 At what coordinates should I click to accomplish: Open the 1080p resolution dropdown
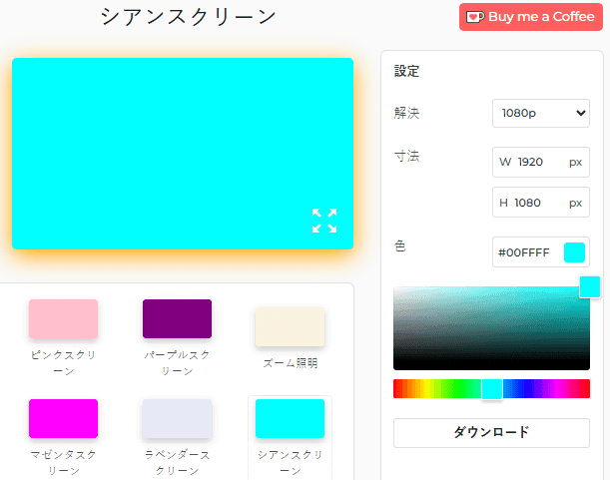point(540,114)
